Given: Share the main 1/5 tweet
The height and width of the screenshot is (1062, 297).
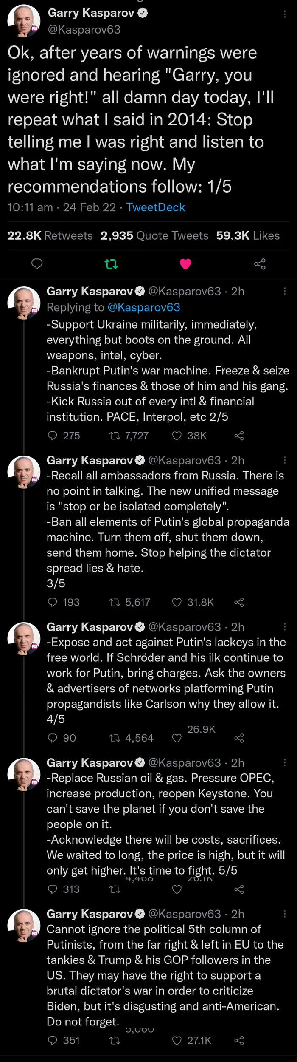Looking at the screenshot, I should pyautogui.click(x=260, y=264).
